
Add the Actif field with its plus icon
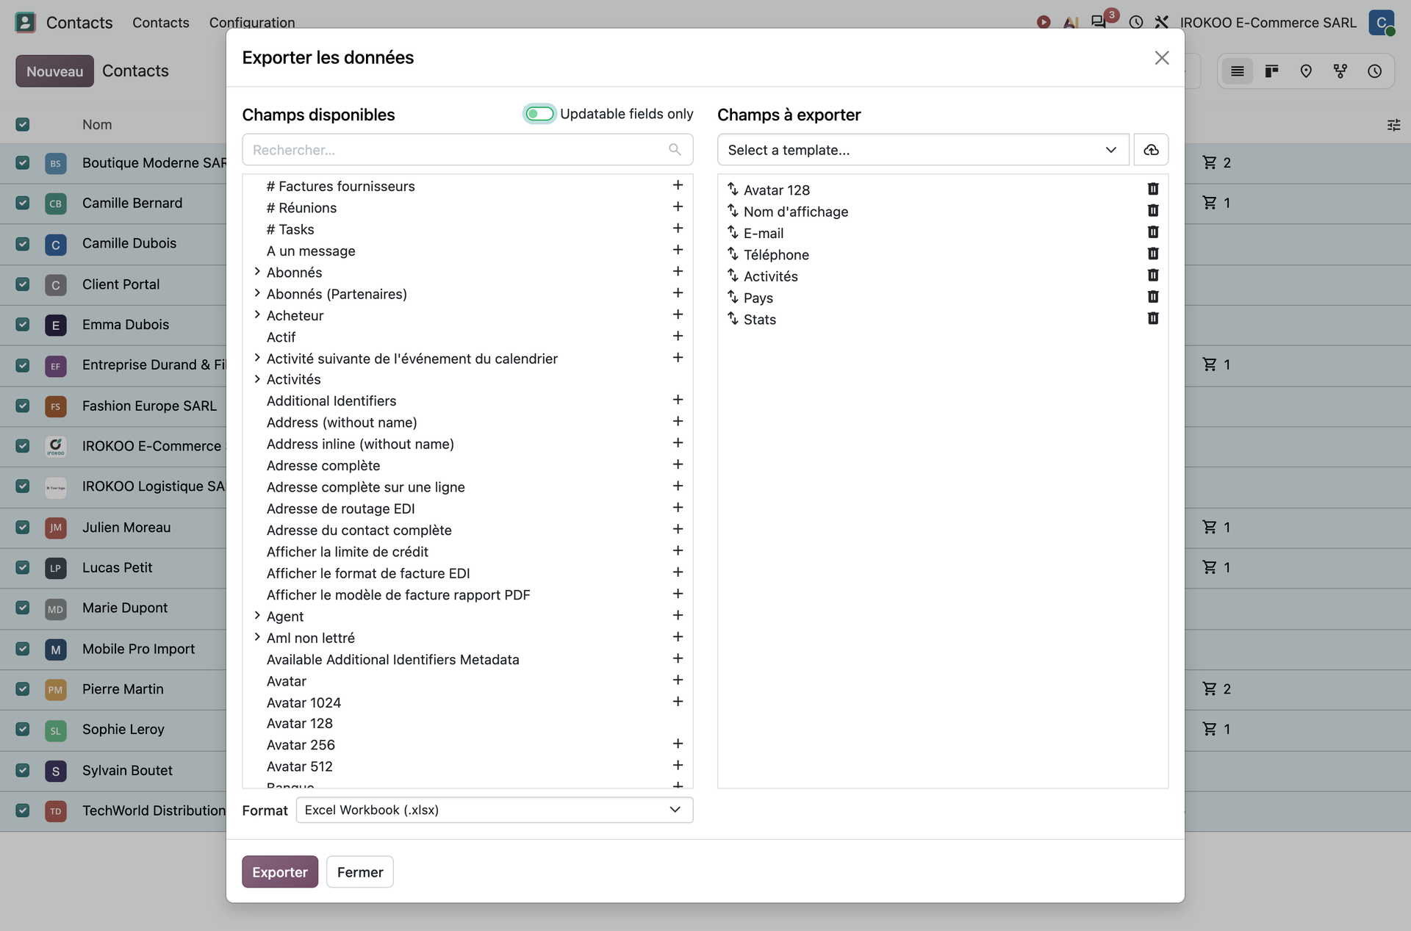coord(678,336)
